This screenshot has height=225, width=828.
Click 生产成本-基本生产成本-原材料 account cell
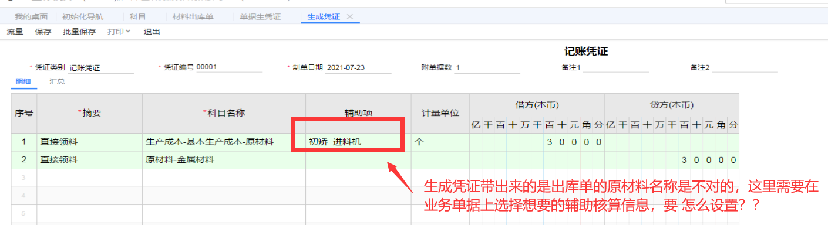pyautogui.click(x=224, y=142)
